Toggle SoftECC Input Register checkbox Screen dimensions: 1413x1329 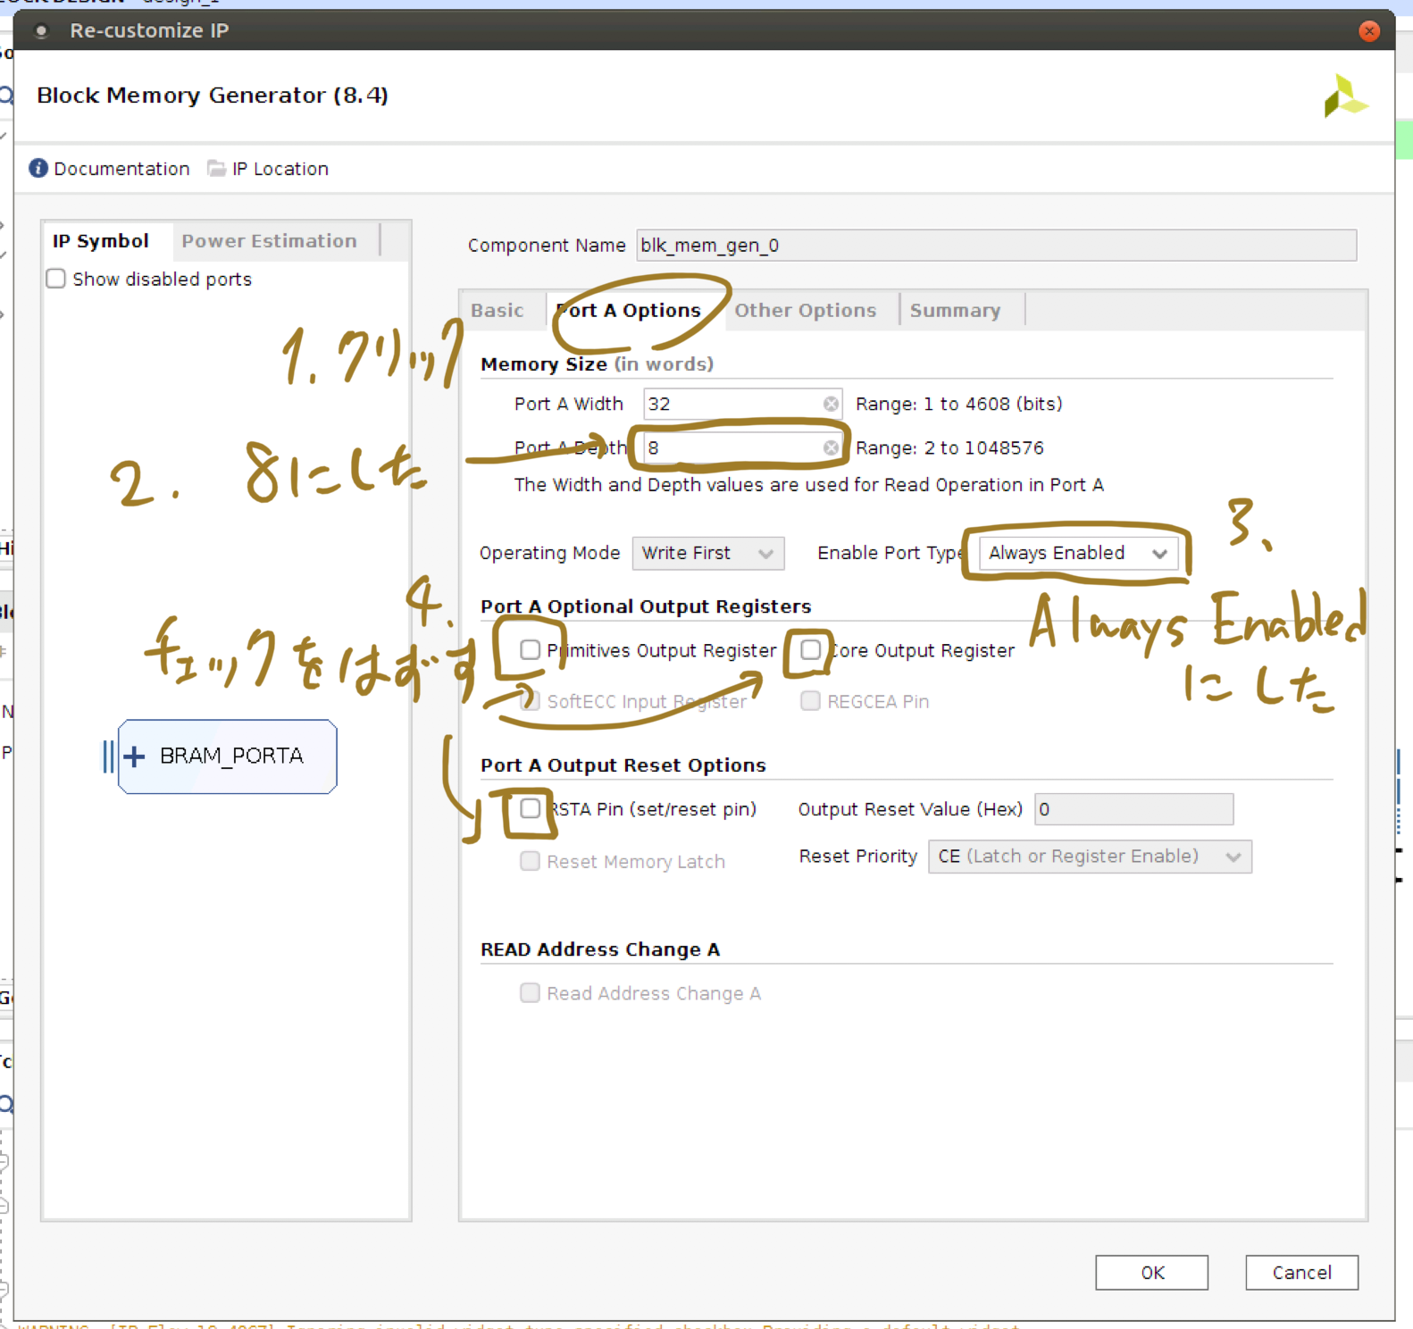pos(530,701)
